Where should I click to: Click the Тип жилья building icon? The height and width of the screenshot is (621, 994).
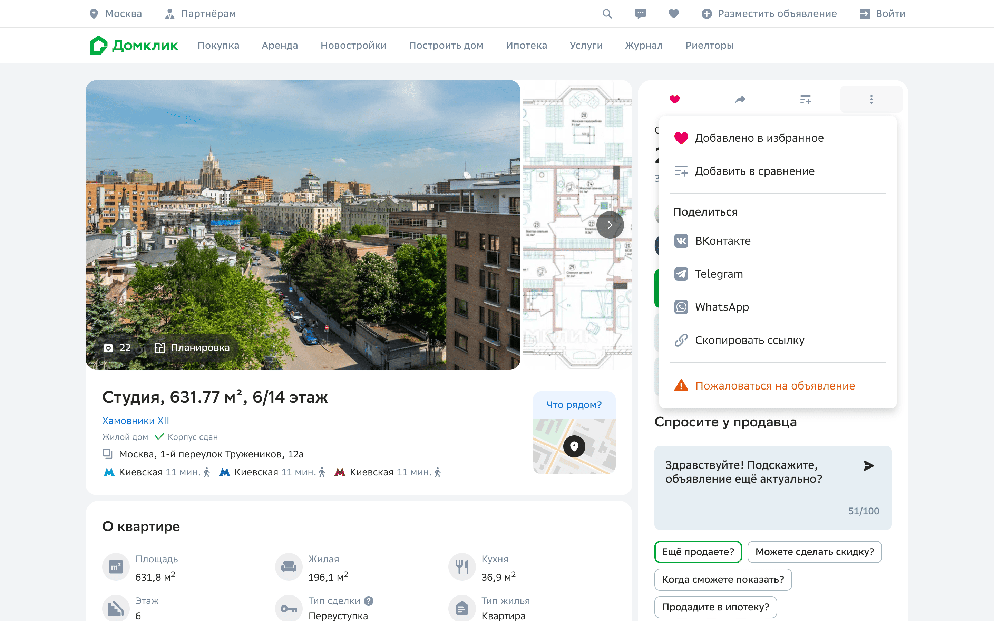462,608
